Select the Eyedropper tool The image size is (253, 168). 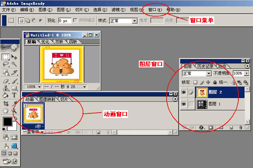click(x=15, y=103)
